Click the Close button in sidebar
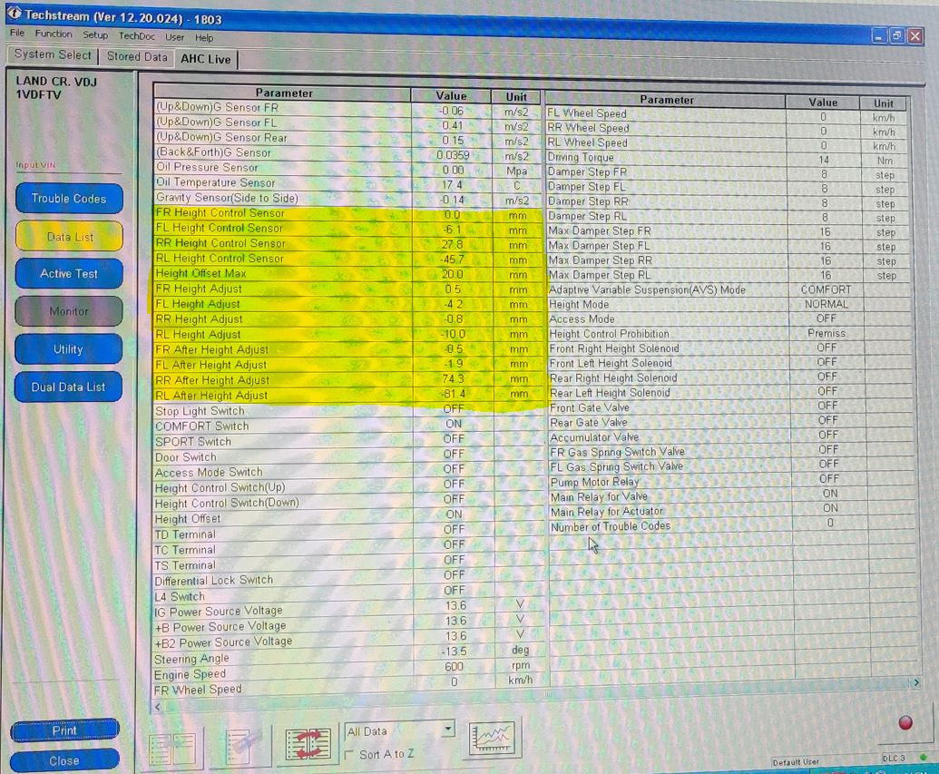Screen dimensions: 939x774 click(x=64, y=760)
